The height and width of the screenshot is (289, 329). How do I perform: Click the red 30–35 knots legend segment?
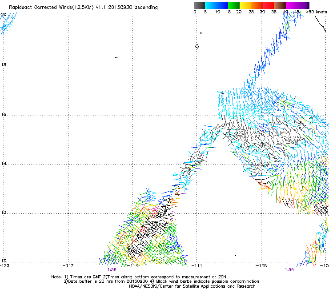coord(269,5)
